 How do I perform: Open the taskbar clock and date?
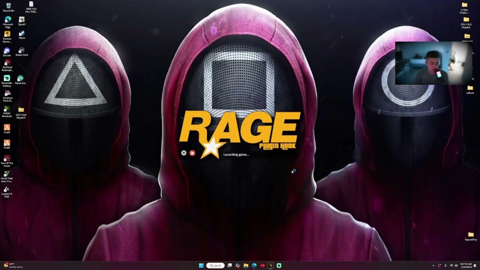click(466, 265)
